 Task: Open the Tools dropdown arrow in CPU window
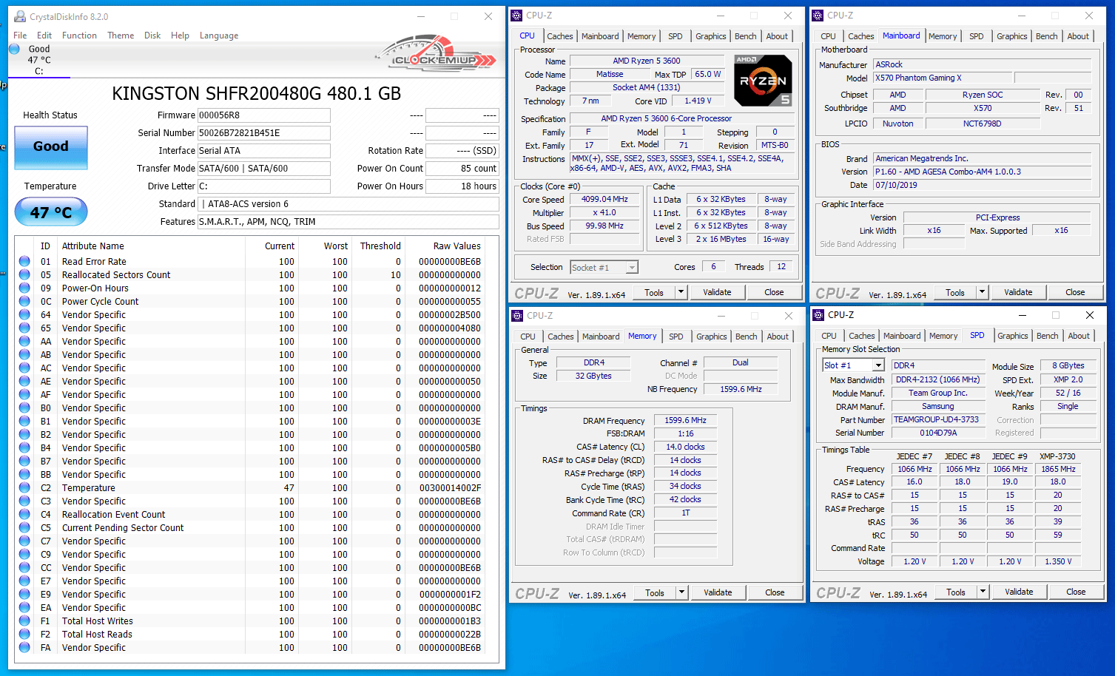click(x=681, y=292)
